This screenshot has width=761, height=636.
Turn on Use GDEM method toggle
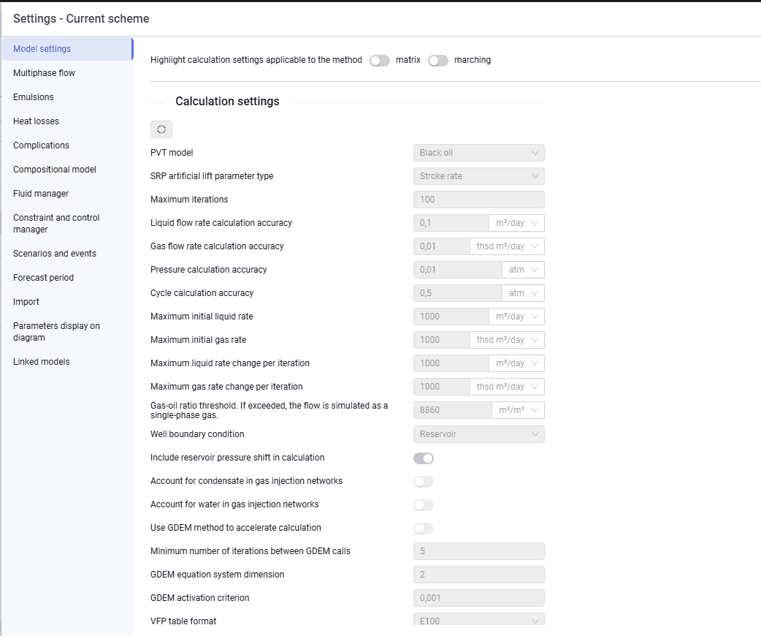click(x=423, y=528)
